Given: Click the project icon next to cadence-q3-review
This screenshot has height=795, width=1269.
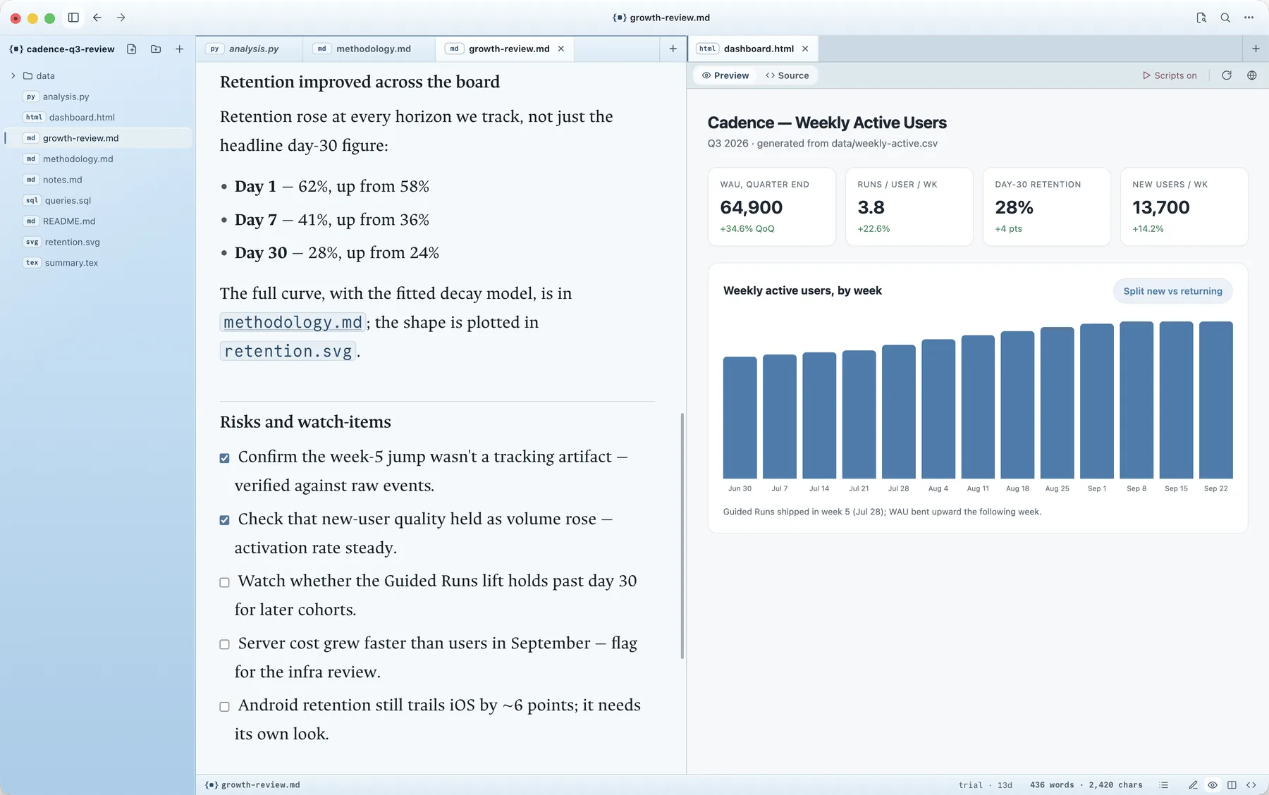Looking at the screenshot, I should coord(16,49).
